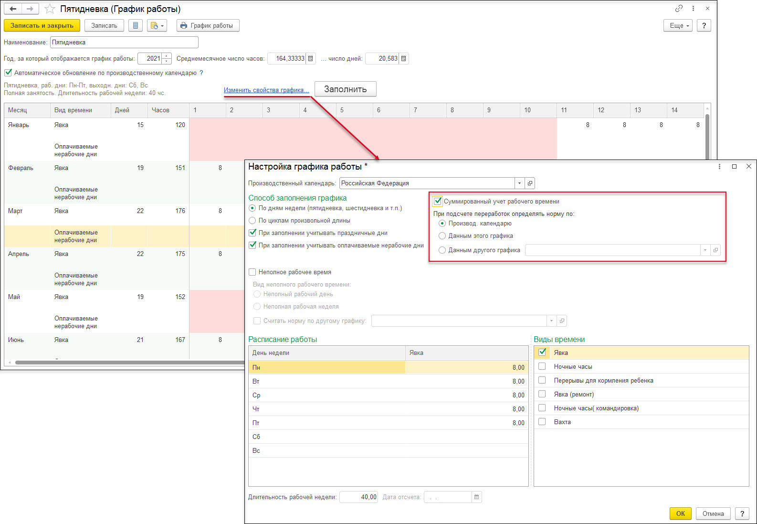Click the blue question mark help hint
This screenshot has width=757, height=524.
[201, 73]
